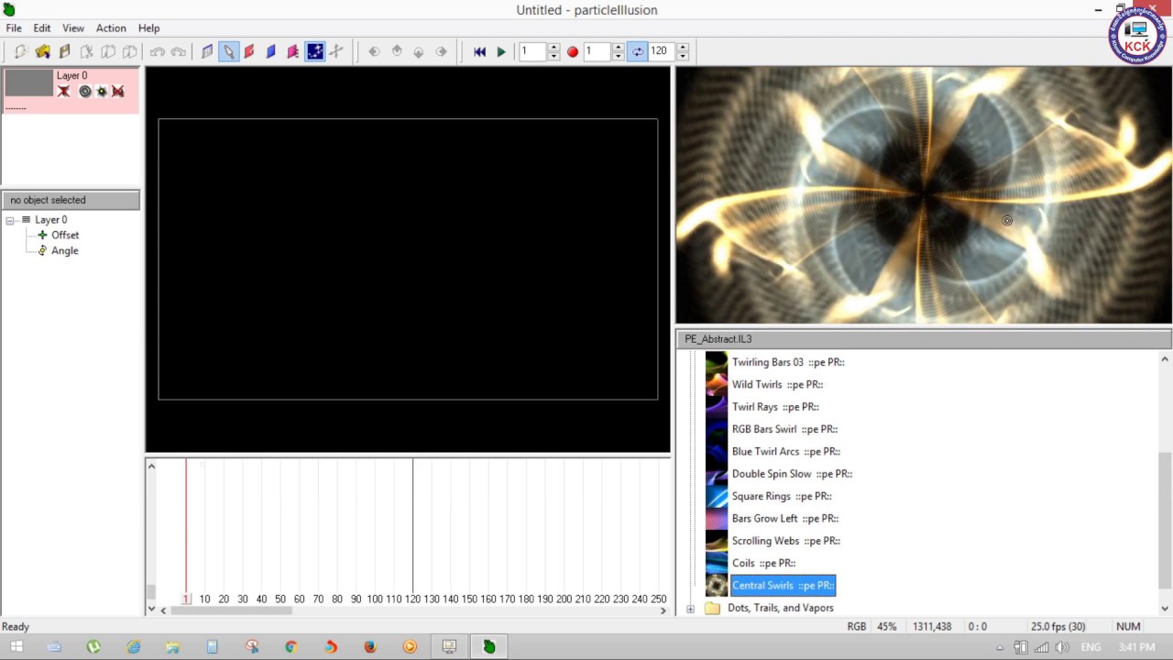1173x660 pixels.
Task: Click the Copy toolbar icon
Action: (108, 52)
